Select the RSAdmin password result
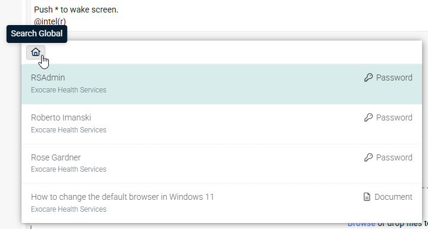The image size is (428, 229). [222, 84]
